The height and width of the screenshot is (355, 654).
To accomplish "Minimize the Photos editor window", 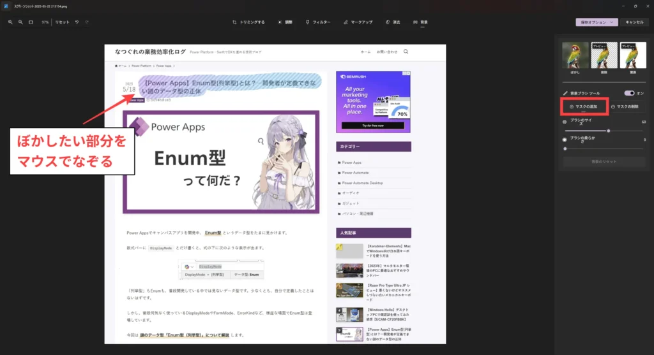I will (x=623, y=6).
